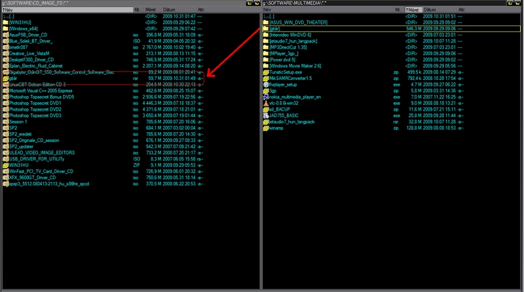Select the [Windows_x64] folder icon
The width and height of the screenshot is (524, 292).
[x=5, y=29]
